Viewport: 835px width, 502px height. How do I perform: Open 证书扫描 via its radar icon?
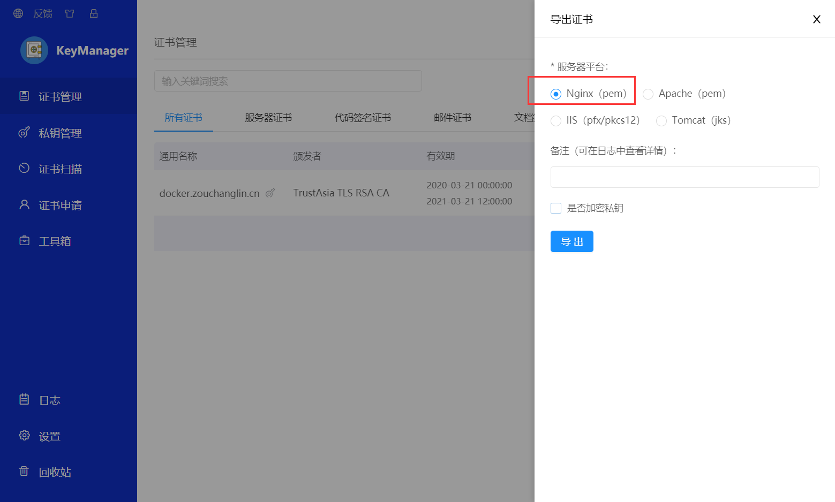coord(24,169)
